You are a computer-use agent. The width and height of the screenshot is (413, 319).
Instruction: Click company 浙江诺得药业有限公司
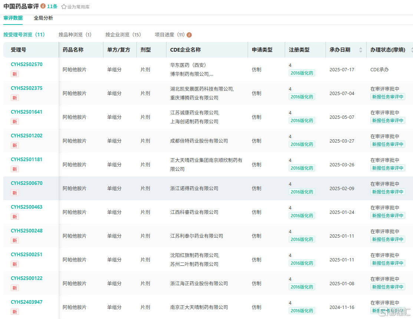click(x=194, y=188)
